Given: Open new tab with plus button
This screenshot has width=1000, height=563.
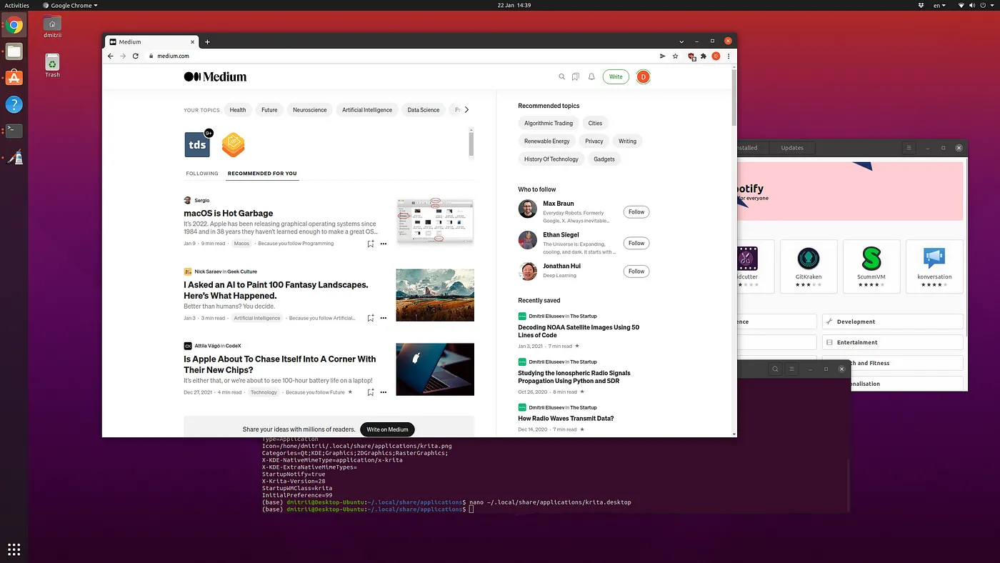Looking at the screenshot, I should pos(207,41).
